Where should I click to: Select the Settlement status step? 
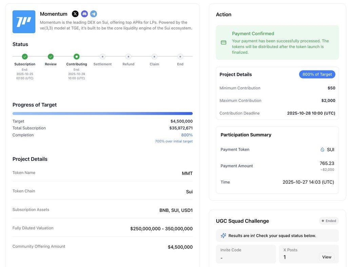pyautogui.click(x=102, y=57)
